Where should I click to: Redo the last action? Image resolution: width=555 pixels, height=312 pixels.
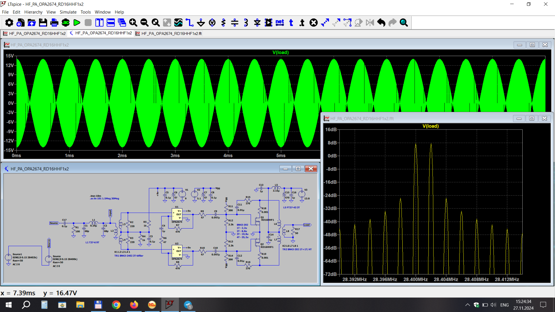393,22
